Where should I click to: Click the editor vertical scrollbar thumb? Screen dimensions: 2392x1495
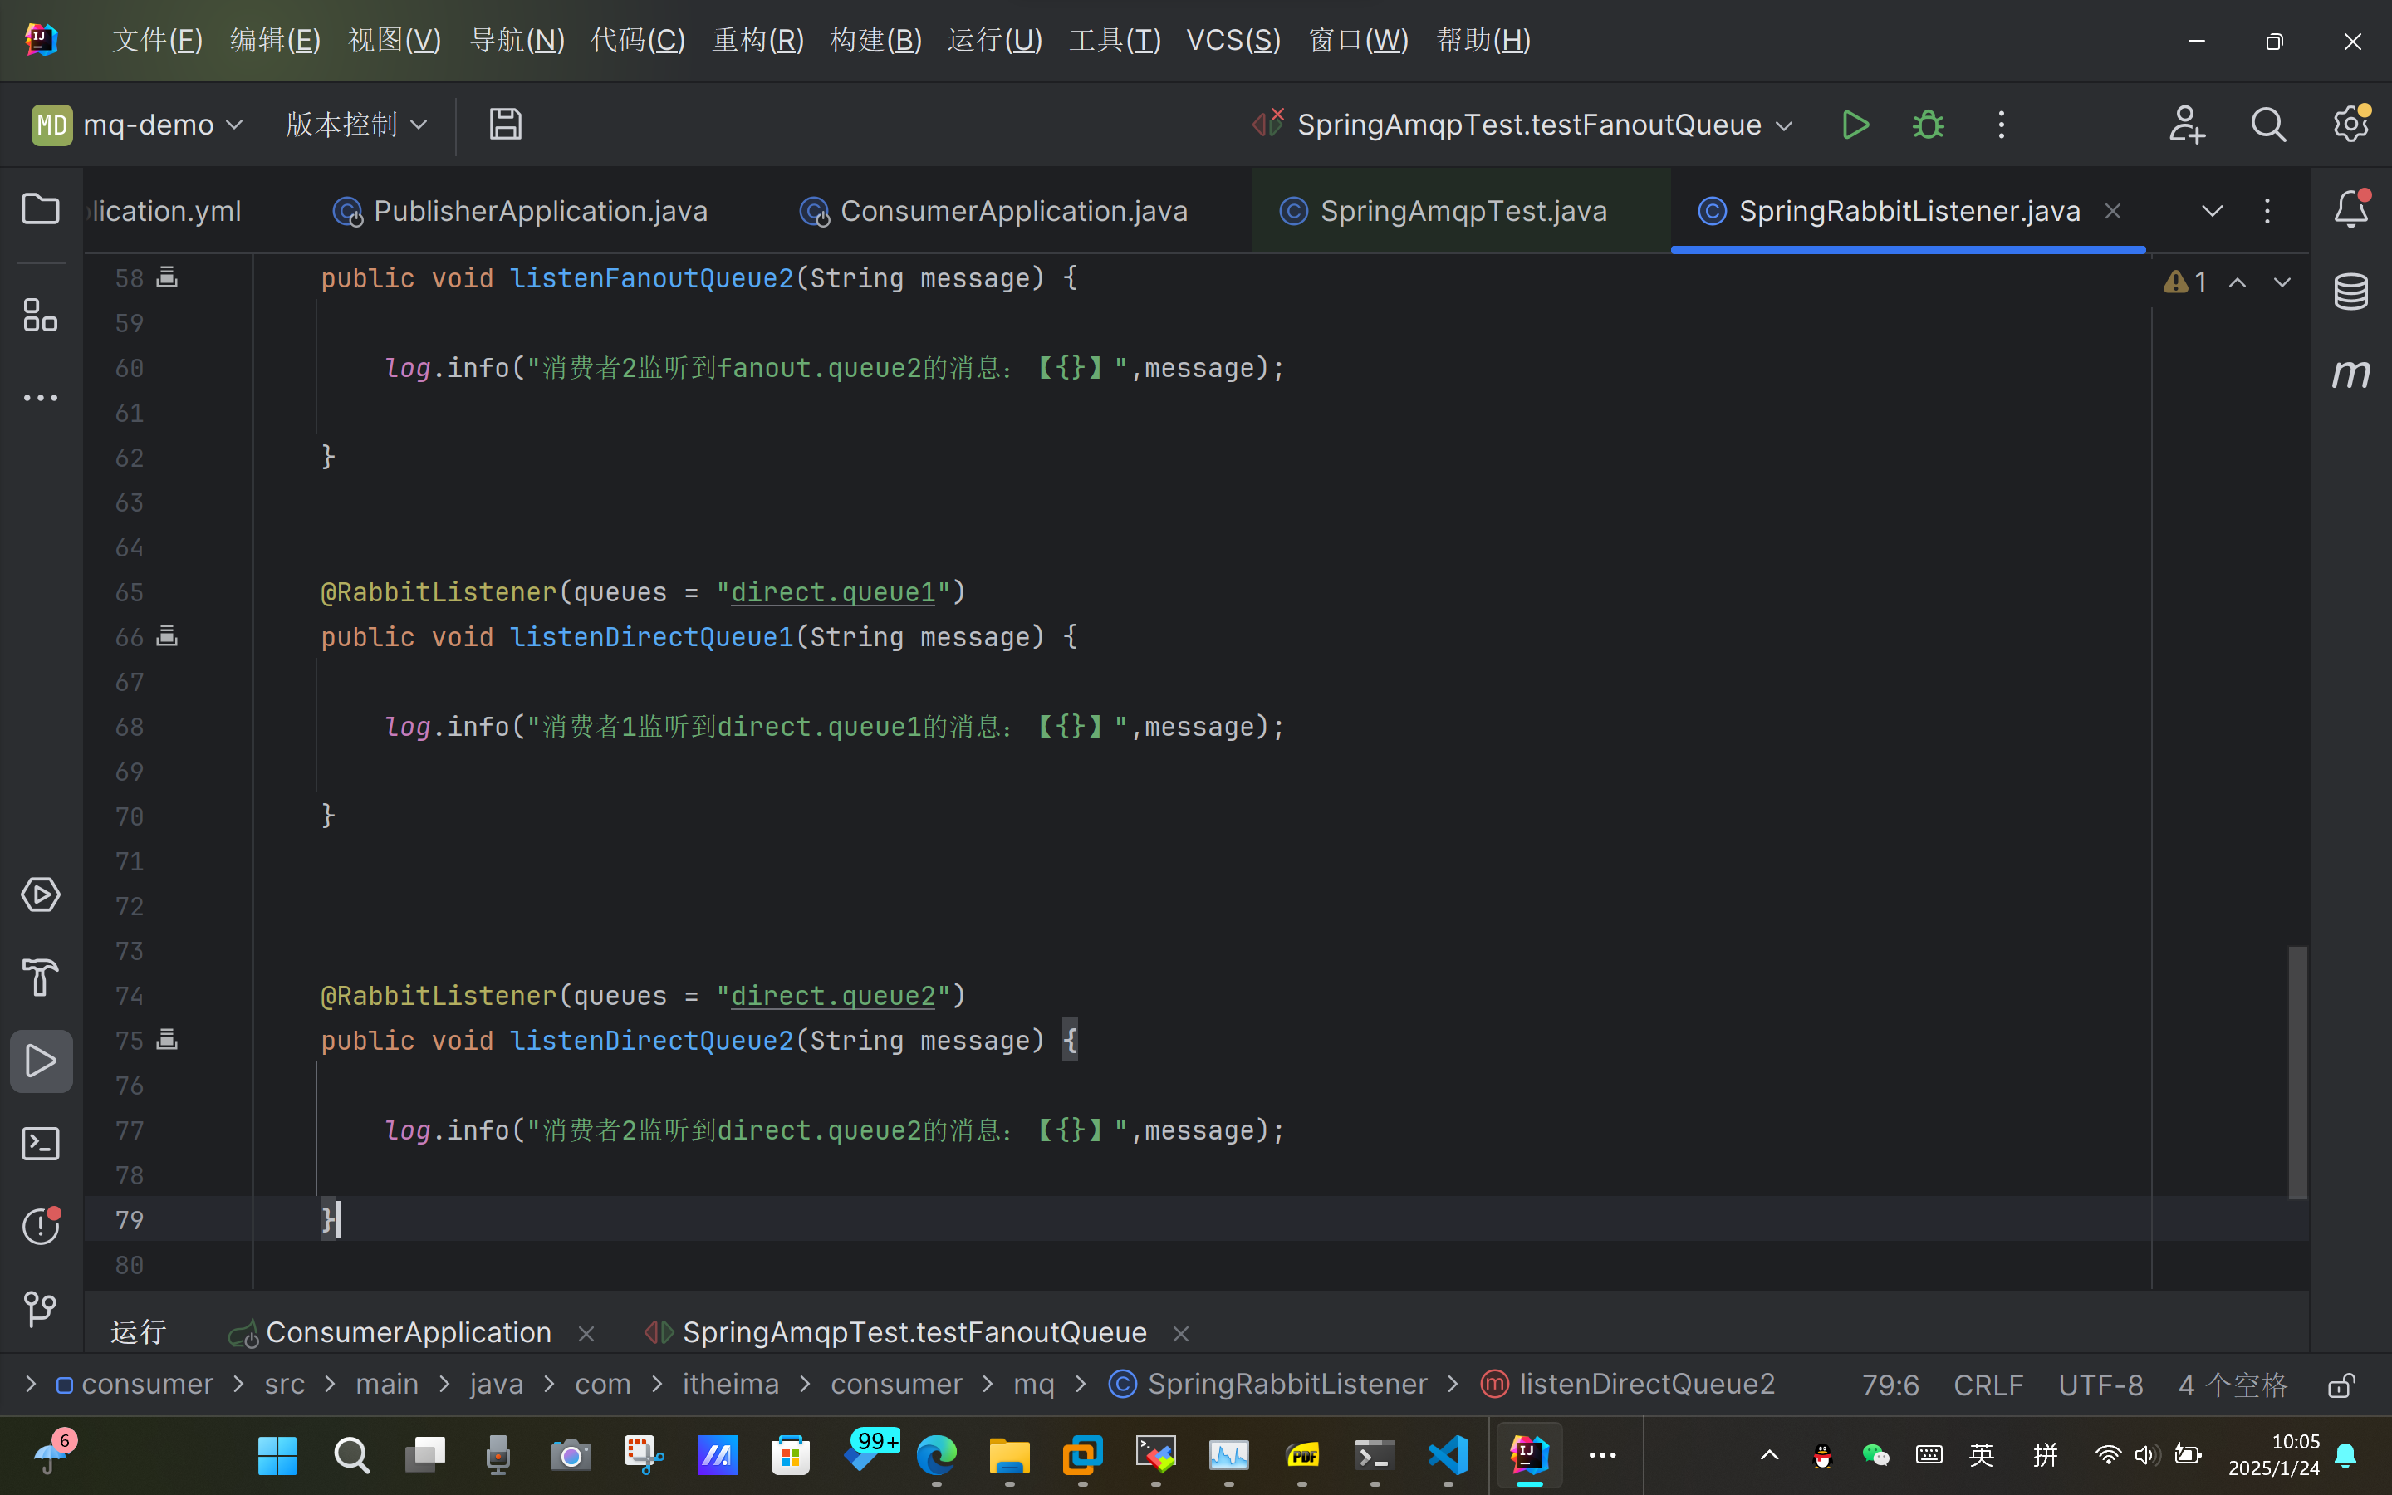click(2297, 1071)
